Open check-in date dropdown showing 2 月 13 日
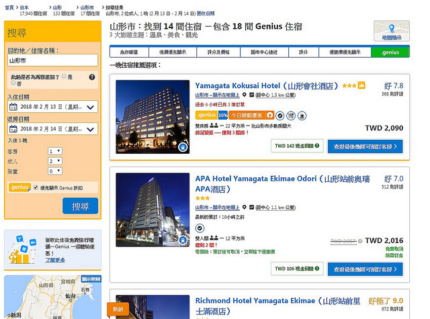Screen dimensions: 430x319 (52, 107)
